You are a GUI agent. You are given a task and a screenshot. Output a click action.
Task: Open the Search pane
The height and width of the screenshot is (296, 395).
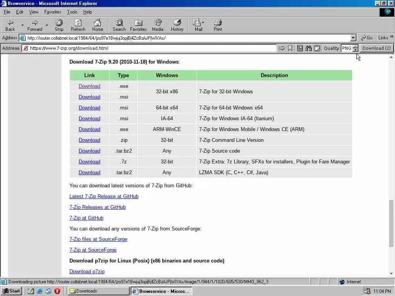(119, 25)
